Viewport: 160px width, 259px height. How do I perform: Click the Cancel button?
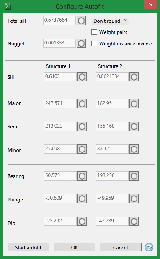121,247
